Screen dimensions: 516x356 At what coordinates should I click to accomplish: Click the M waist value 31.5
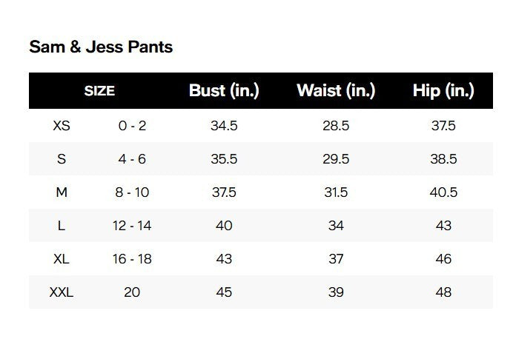click(336, 192)
